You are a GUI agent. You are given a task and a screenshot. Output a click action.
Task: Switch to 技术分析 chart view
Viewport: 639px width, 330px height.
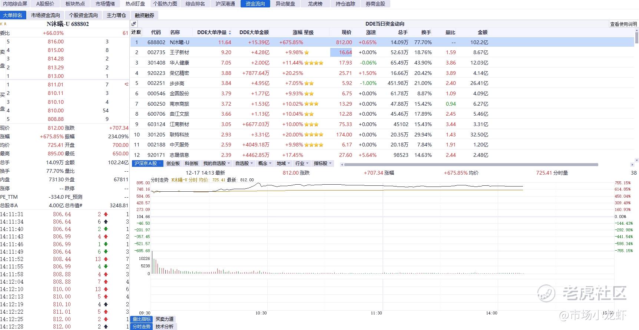[164, 327]
